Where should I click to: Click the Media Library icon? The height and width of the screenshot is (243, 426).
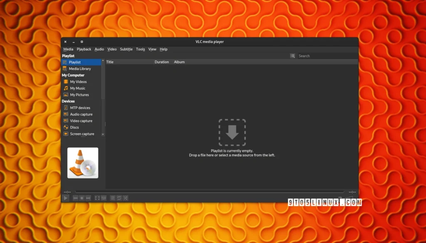coord(64,68)
